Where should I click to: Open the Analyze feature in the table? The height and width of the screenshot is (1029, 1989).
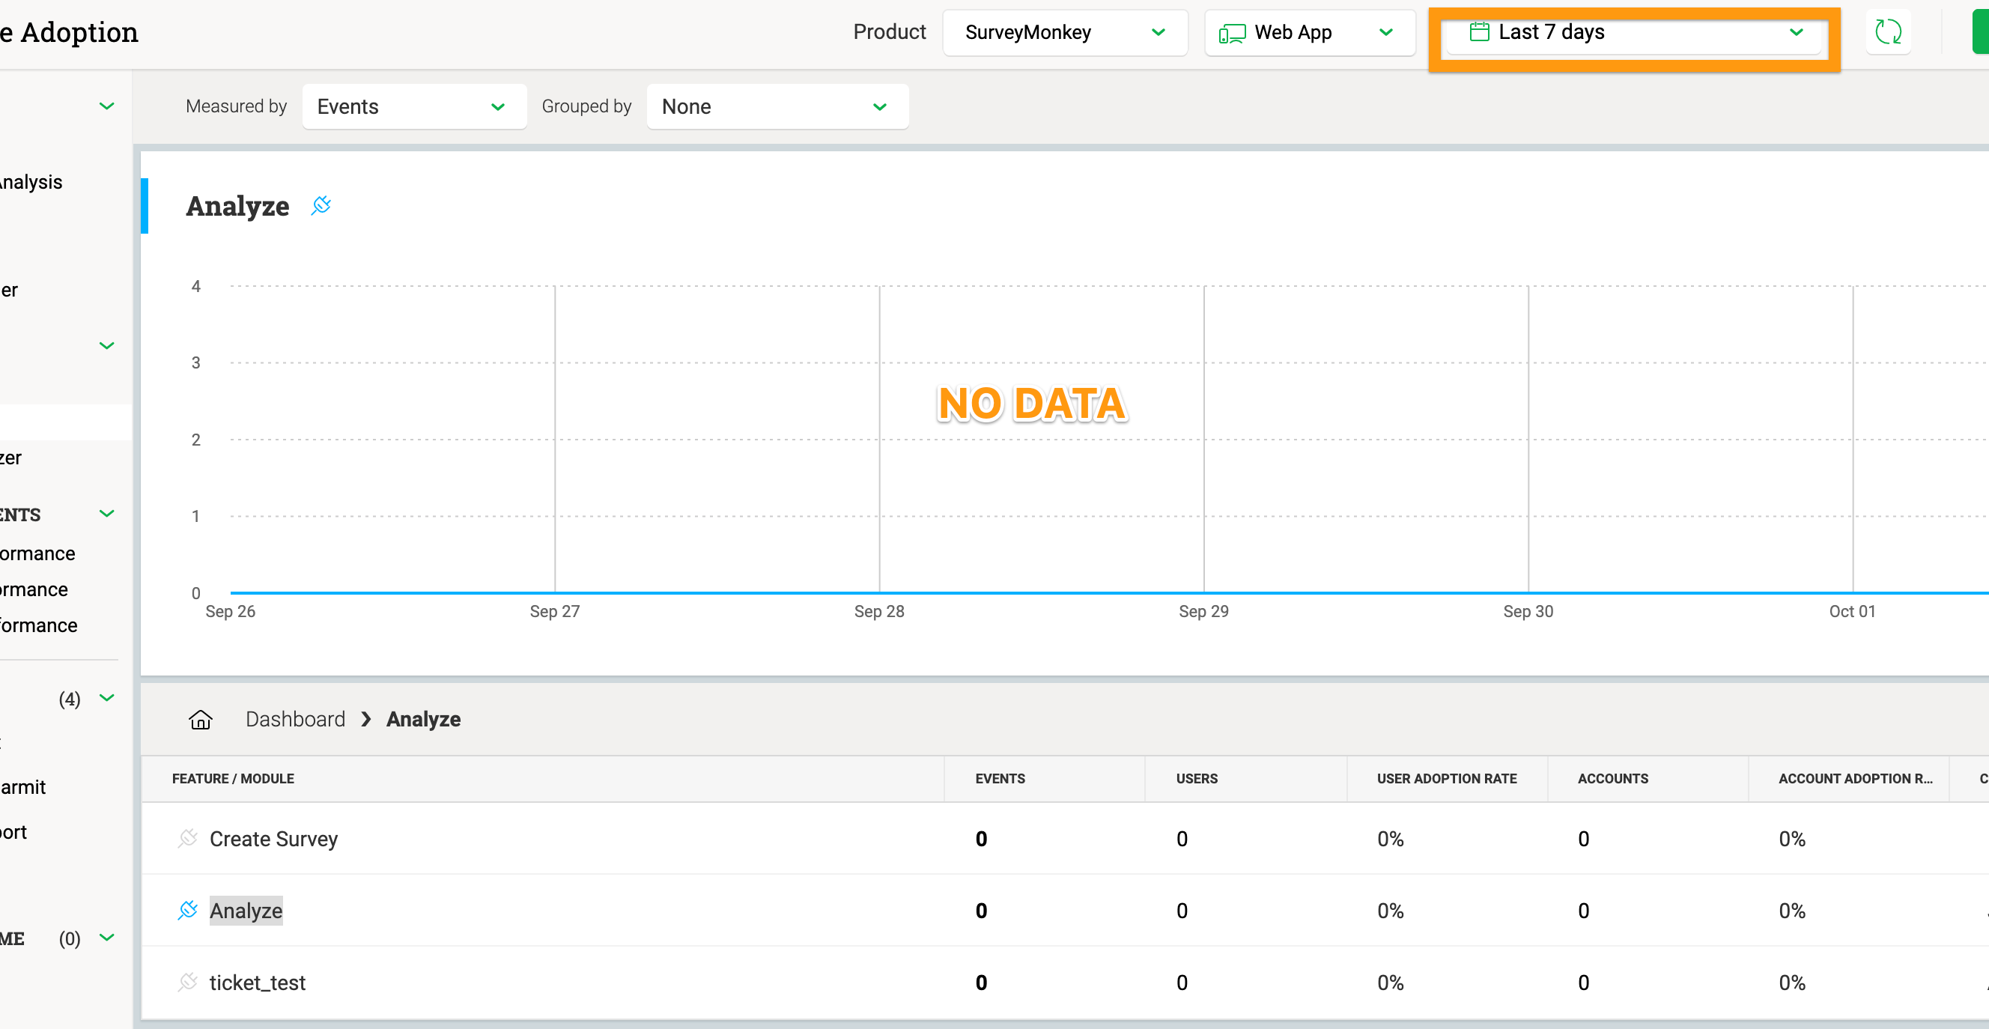[x=246, y=910]
